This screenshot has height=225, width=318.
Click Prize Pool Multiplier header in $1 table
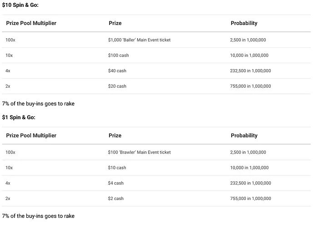(31, 135)
